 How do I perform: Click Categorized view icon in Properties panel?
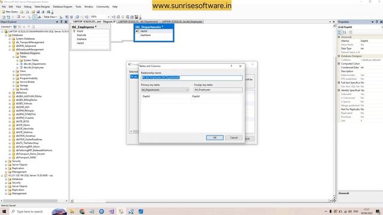coord(340,32)
